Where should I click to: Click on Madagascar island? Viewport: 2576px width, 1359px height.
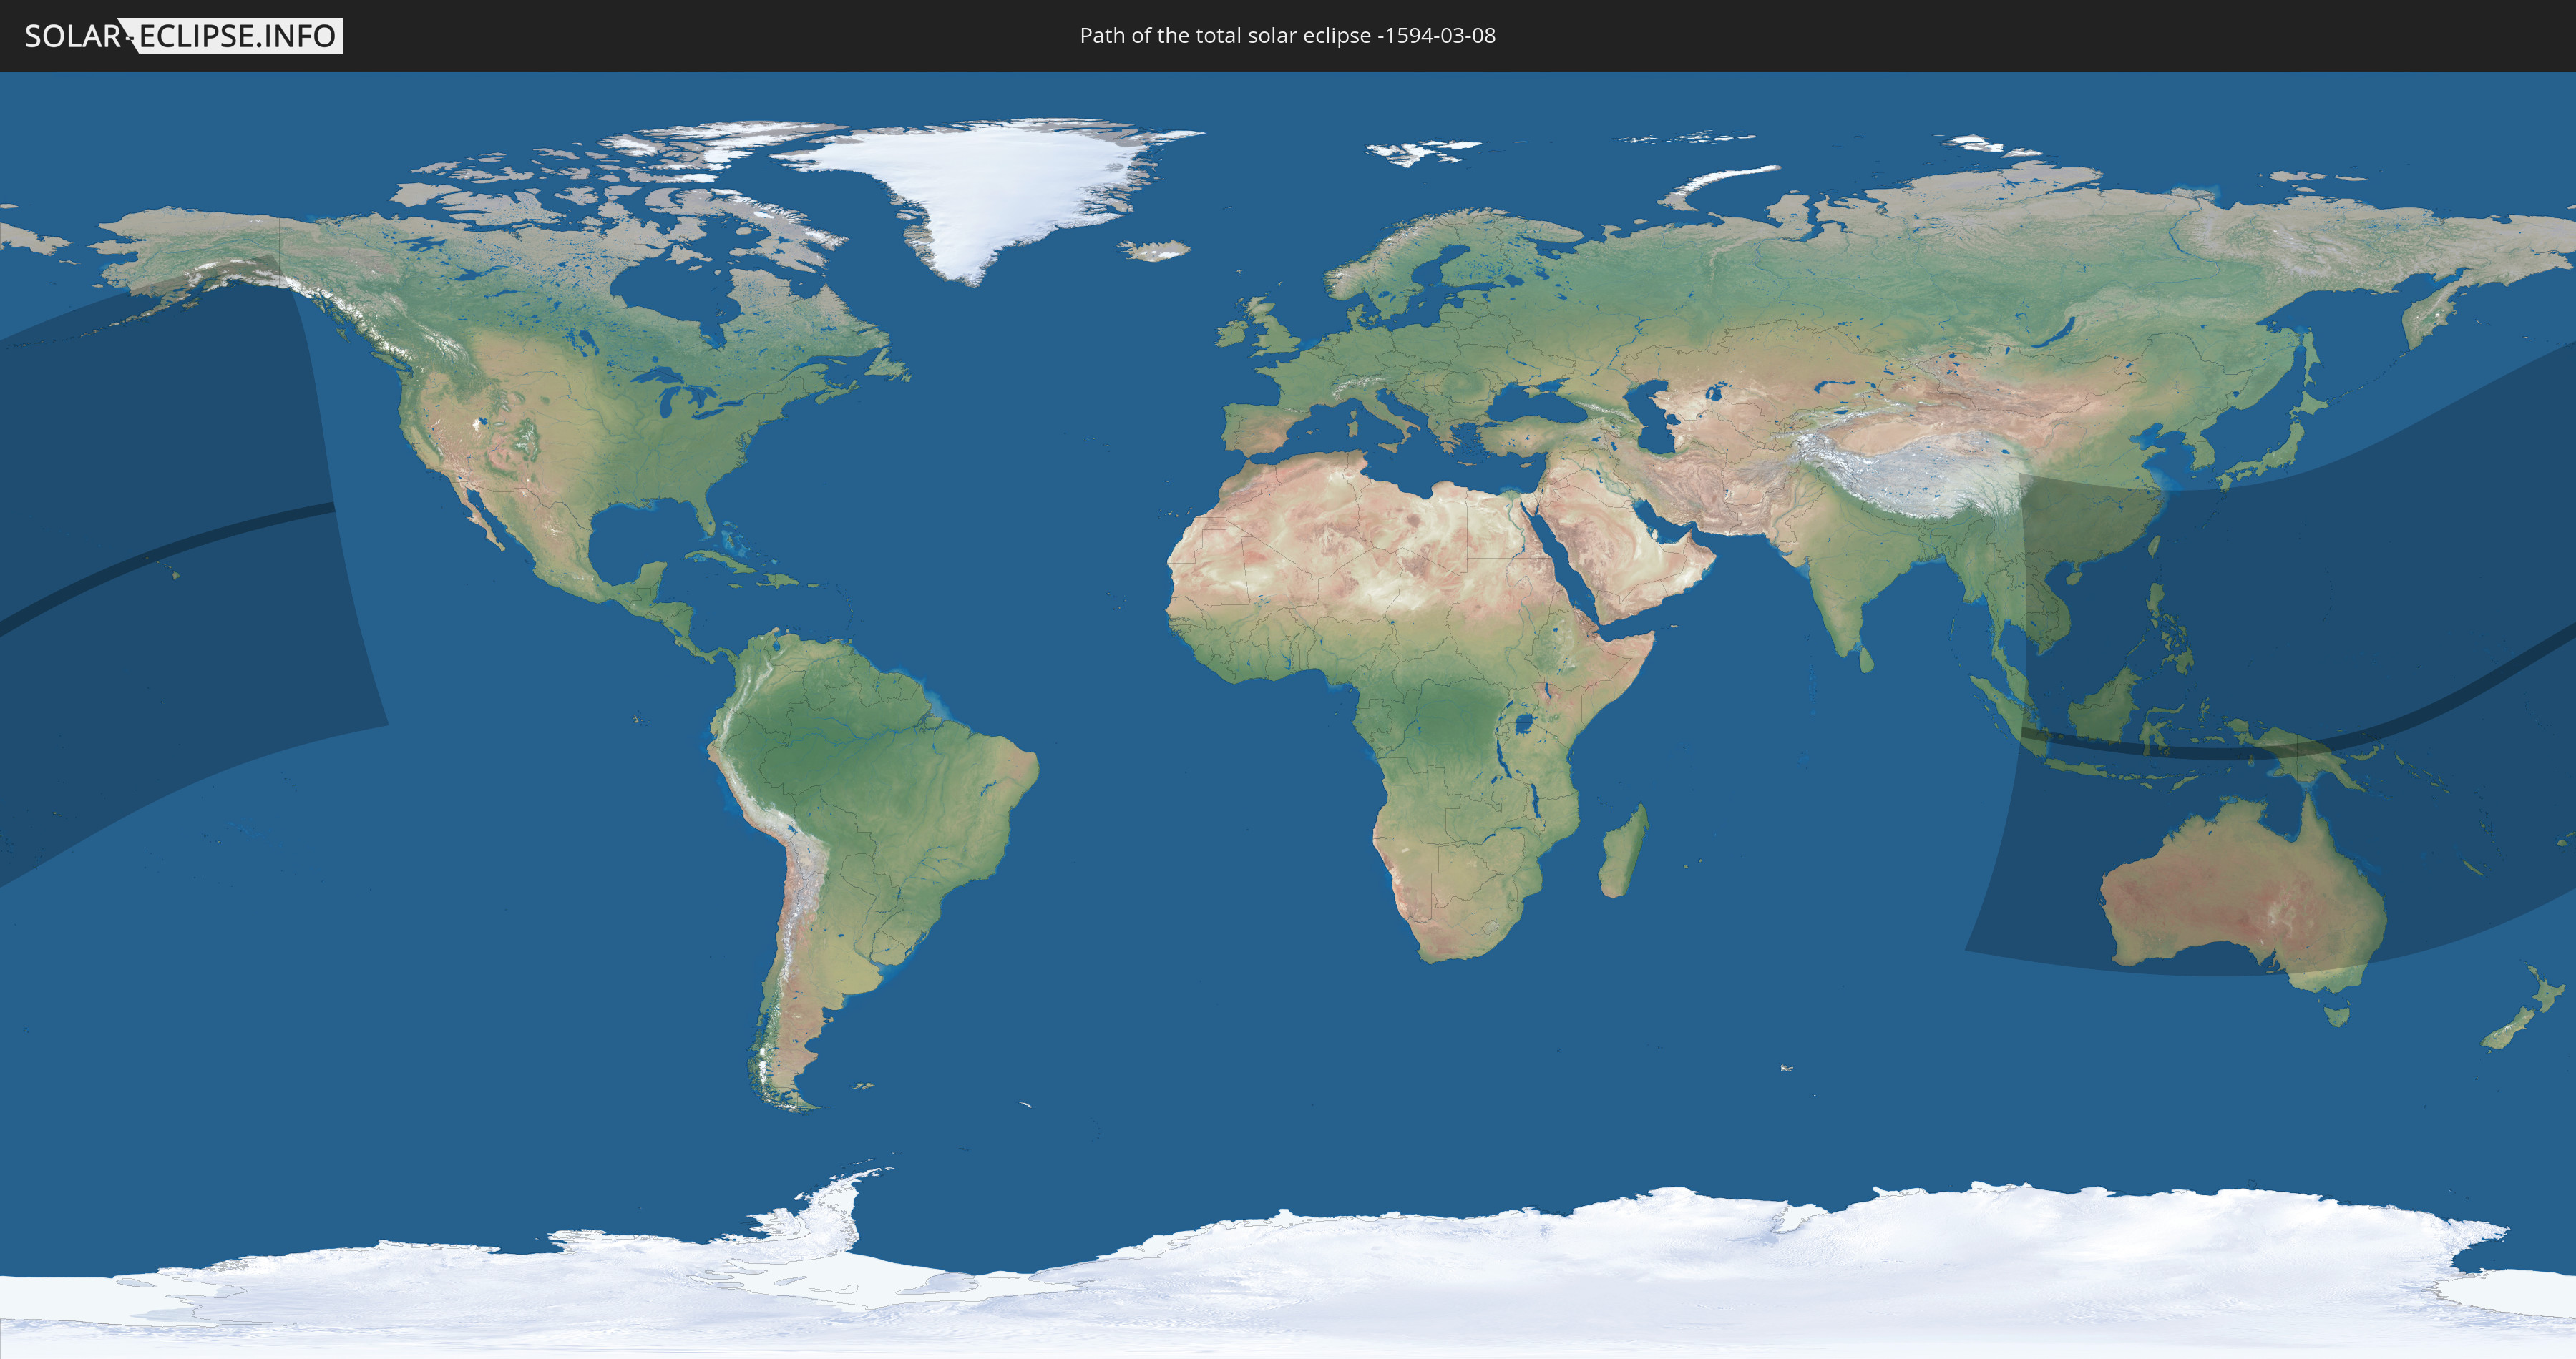point(1622,854)
